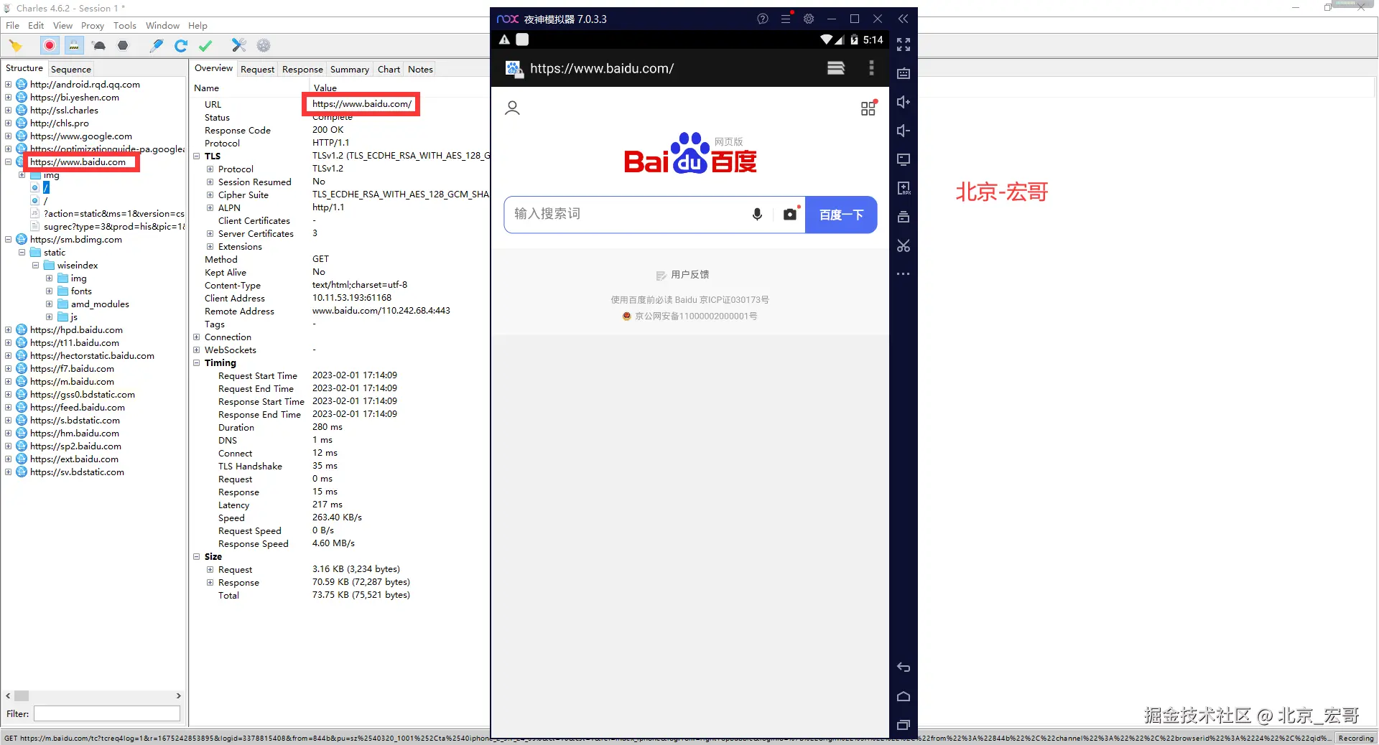This screenshot has width=1379, height=745.
Task: Open the Proxy menu
Action: 93,25
